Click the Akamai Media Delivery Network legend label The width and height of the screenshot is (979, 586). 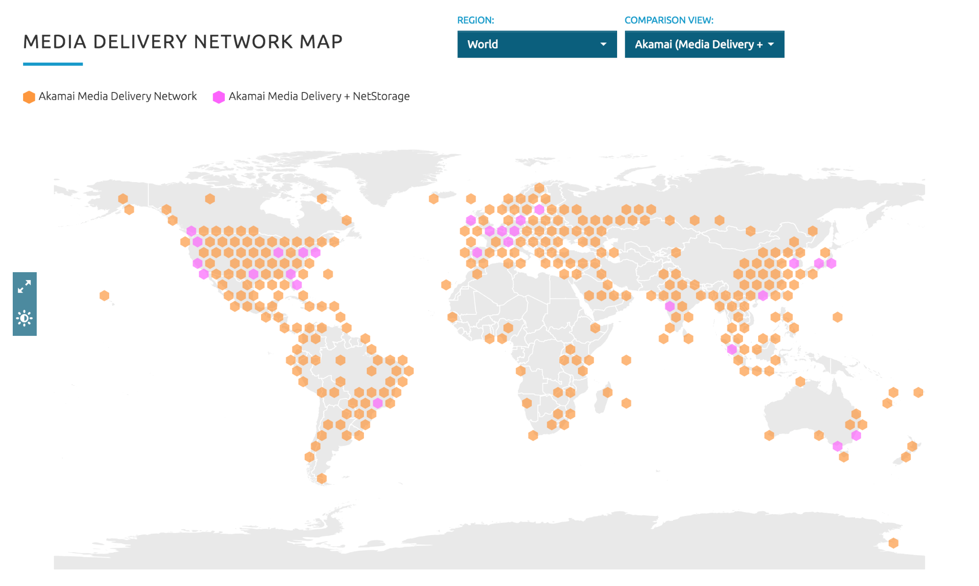118,96
